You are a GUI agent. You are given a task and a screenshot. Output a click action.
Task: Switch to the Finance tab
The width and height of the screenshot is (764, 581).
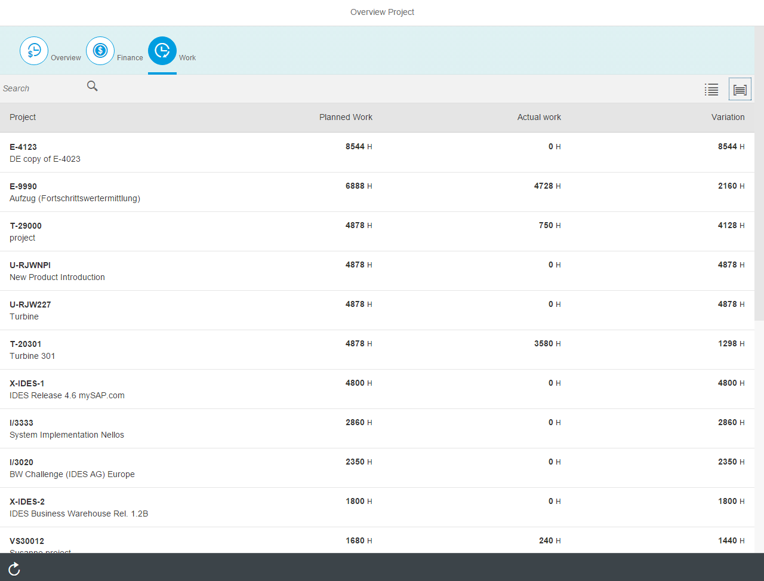115,50
